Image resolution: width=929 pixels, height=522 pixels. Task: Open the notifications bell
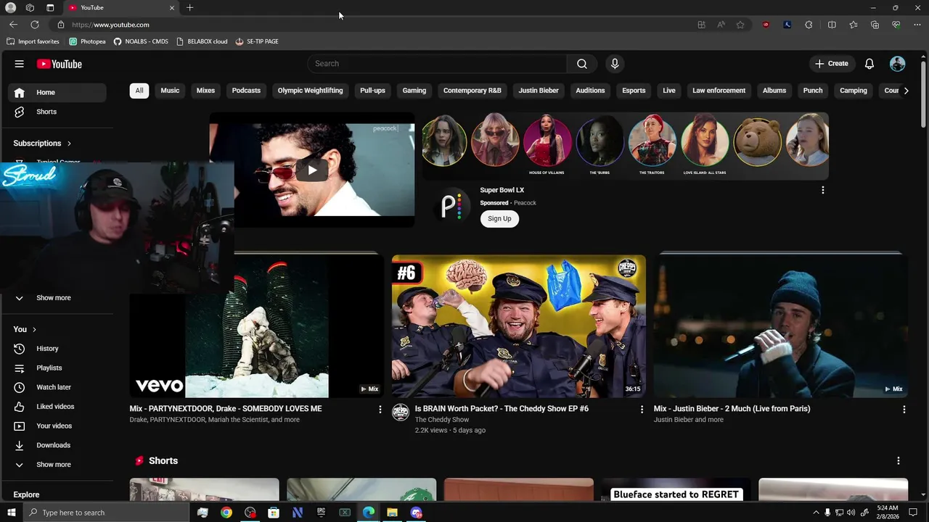(869, 64)
